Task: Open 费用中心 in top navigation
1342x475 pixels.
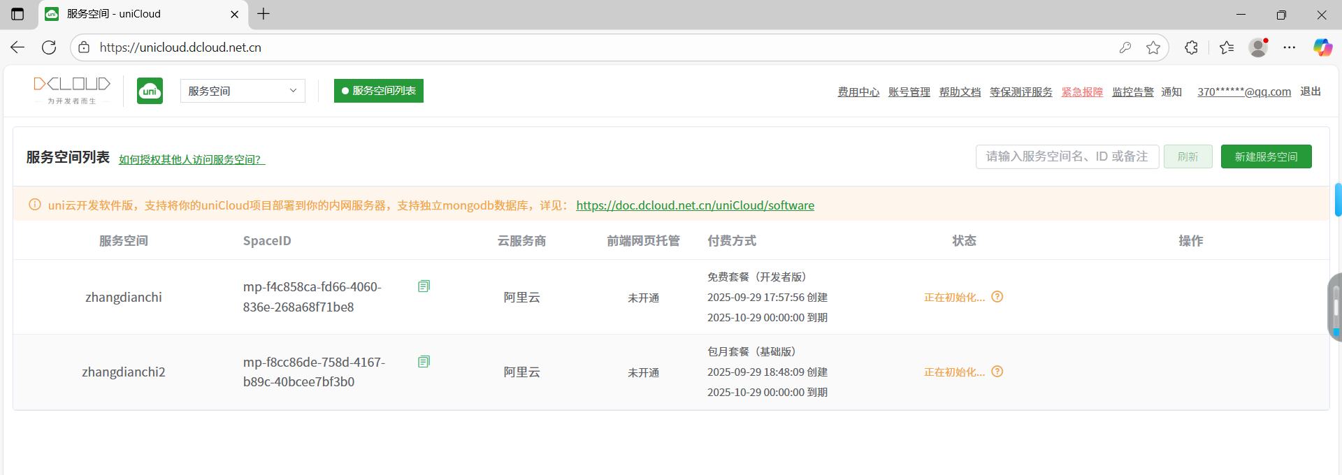Action: [858, 92]
